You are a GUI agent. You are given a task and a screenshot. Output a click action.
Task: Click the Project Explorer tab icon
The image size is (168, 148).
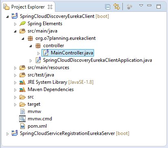[6, 7]
